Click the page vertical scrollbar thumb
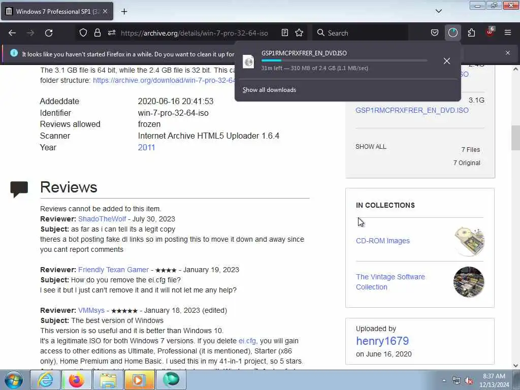The height and width of the screenshot is (390, 520). 515,138
